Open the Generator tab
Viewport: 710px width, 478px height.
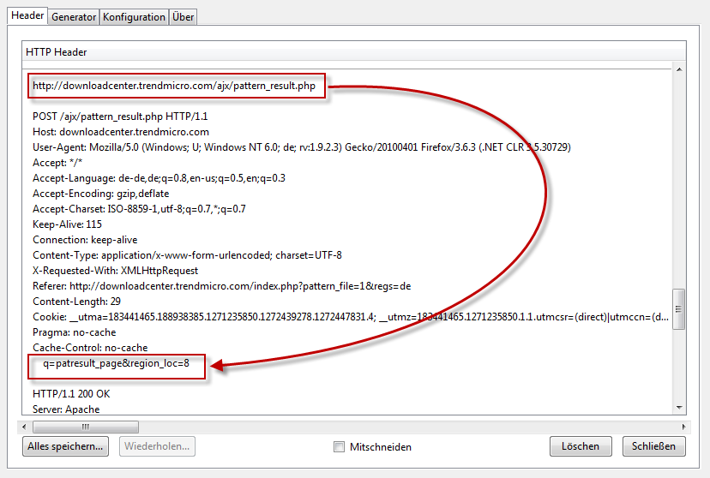point(74,17)
